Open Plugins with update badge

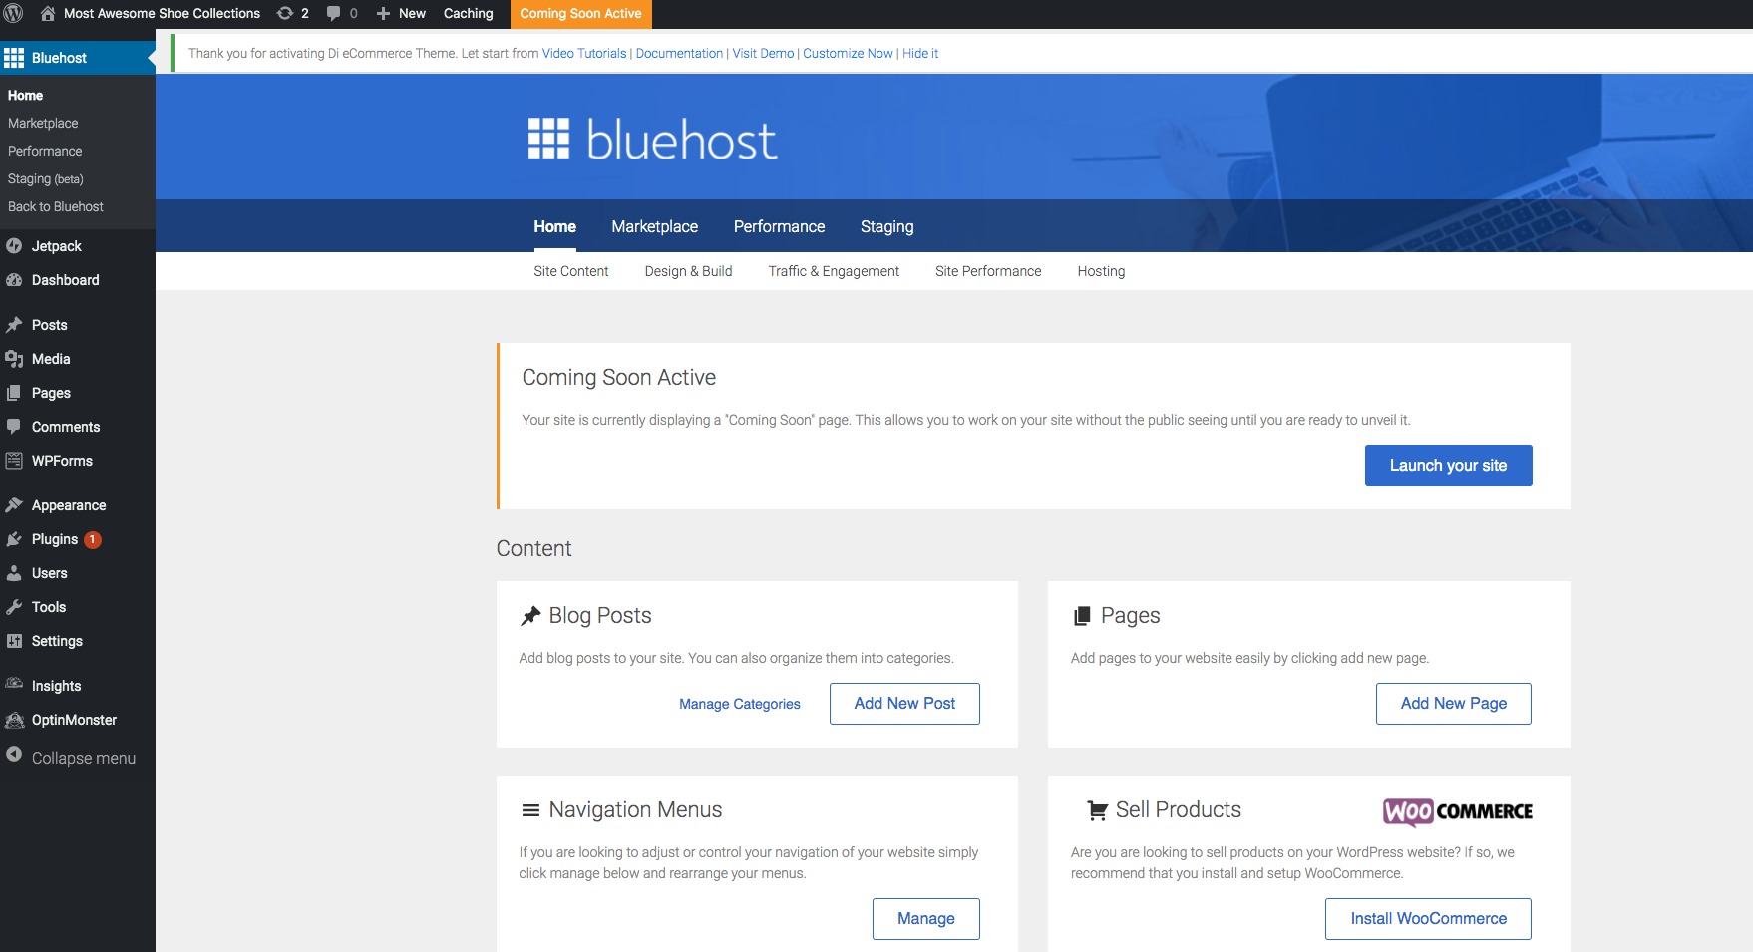[x=55, y=539]
